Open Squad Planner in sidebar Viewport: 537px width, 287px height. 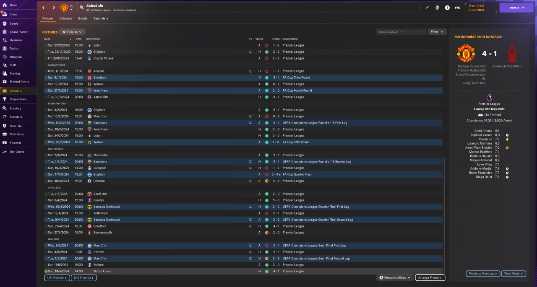[19, 32]
